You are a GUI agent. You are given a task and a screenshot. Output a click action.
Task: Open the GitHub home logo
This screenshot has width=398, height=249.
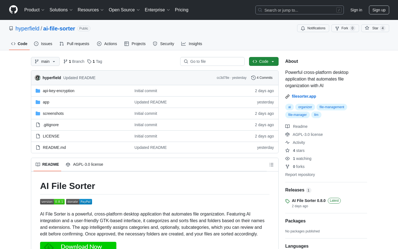13,10
